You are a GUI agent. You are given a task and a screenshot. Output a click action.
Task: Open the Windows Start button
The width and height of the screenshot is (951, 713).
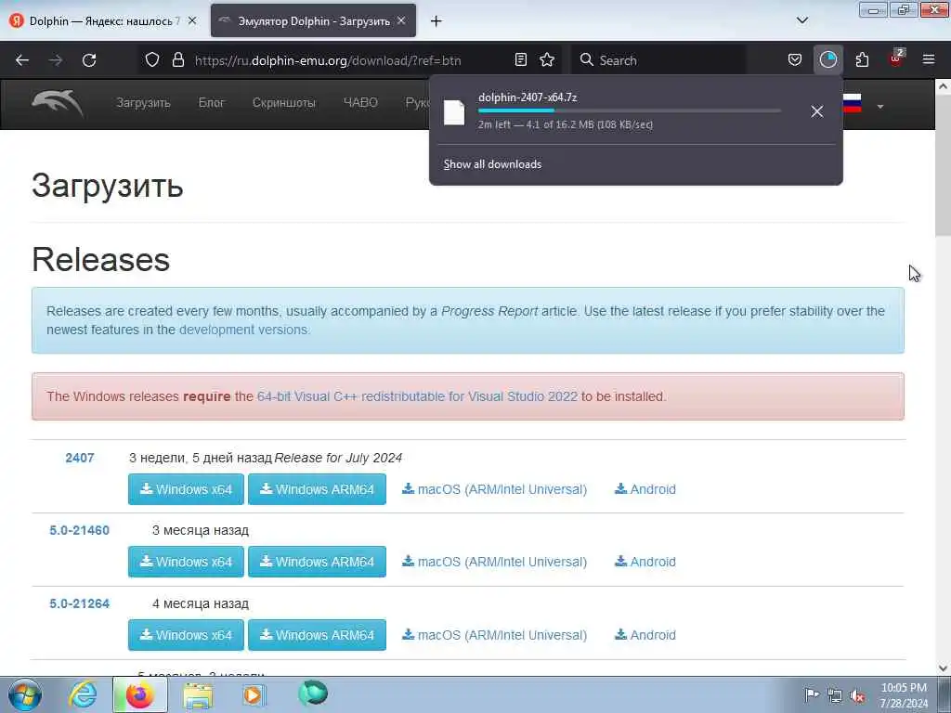pos(25,694)
